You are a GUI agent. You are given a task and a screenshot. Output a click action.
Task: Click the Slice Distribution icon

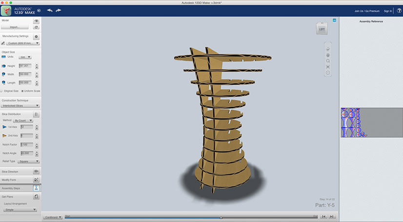[36, 114]
